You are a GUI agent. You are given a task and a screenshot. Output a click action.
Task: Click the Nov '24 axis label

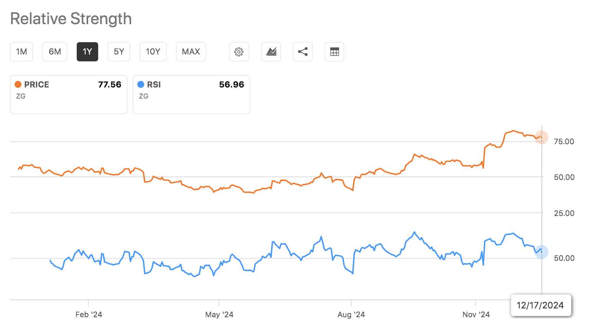(x=476, y=314)
